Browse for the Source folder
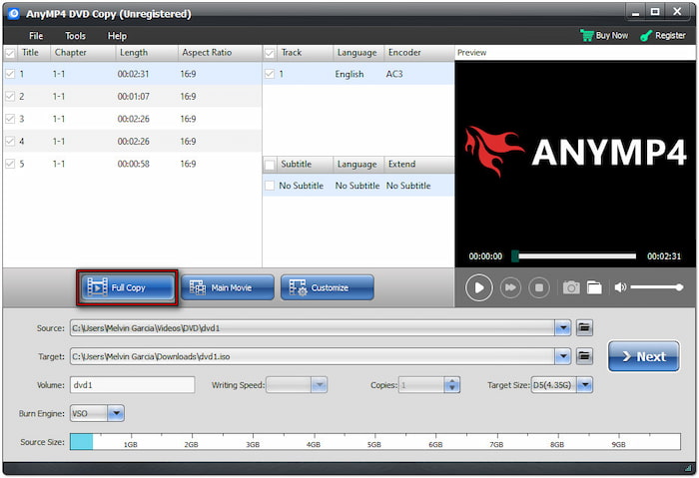This screenshot has width=699, height=478. point(585,327)
